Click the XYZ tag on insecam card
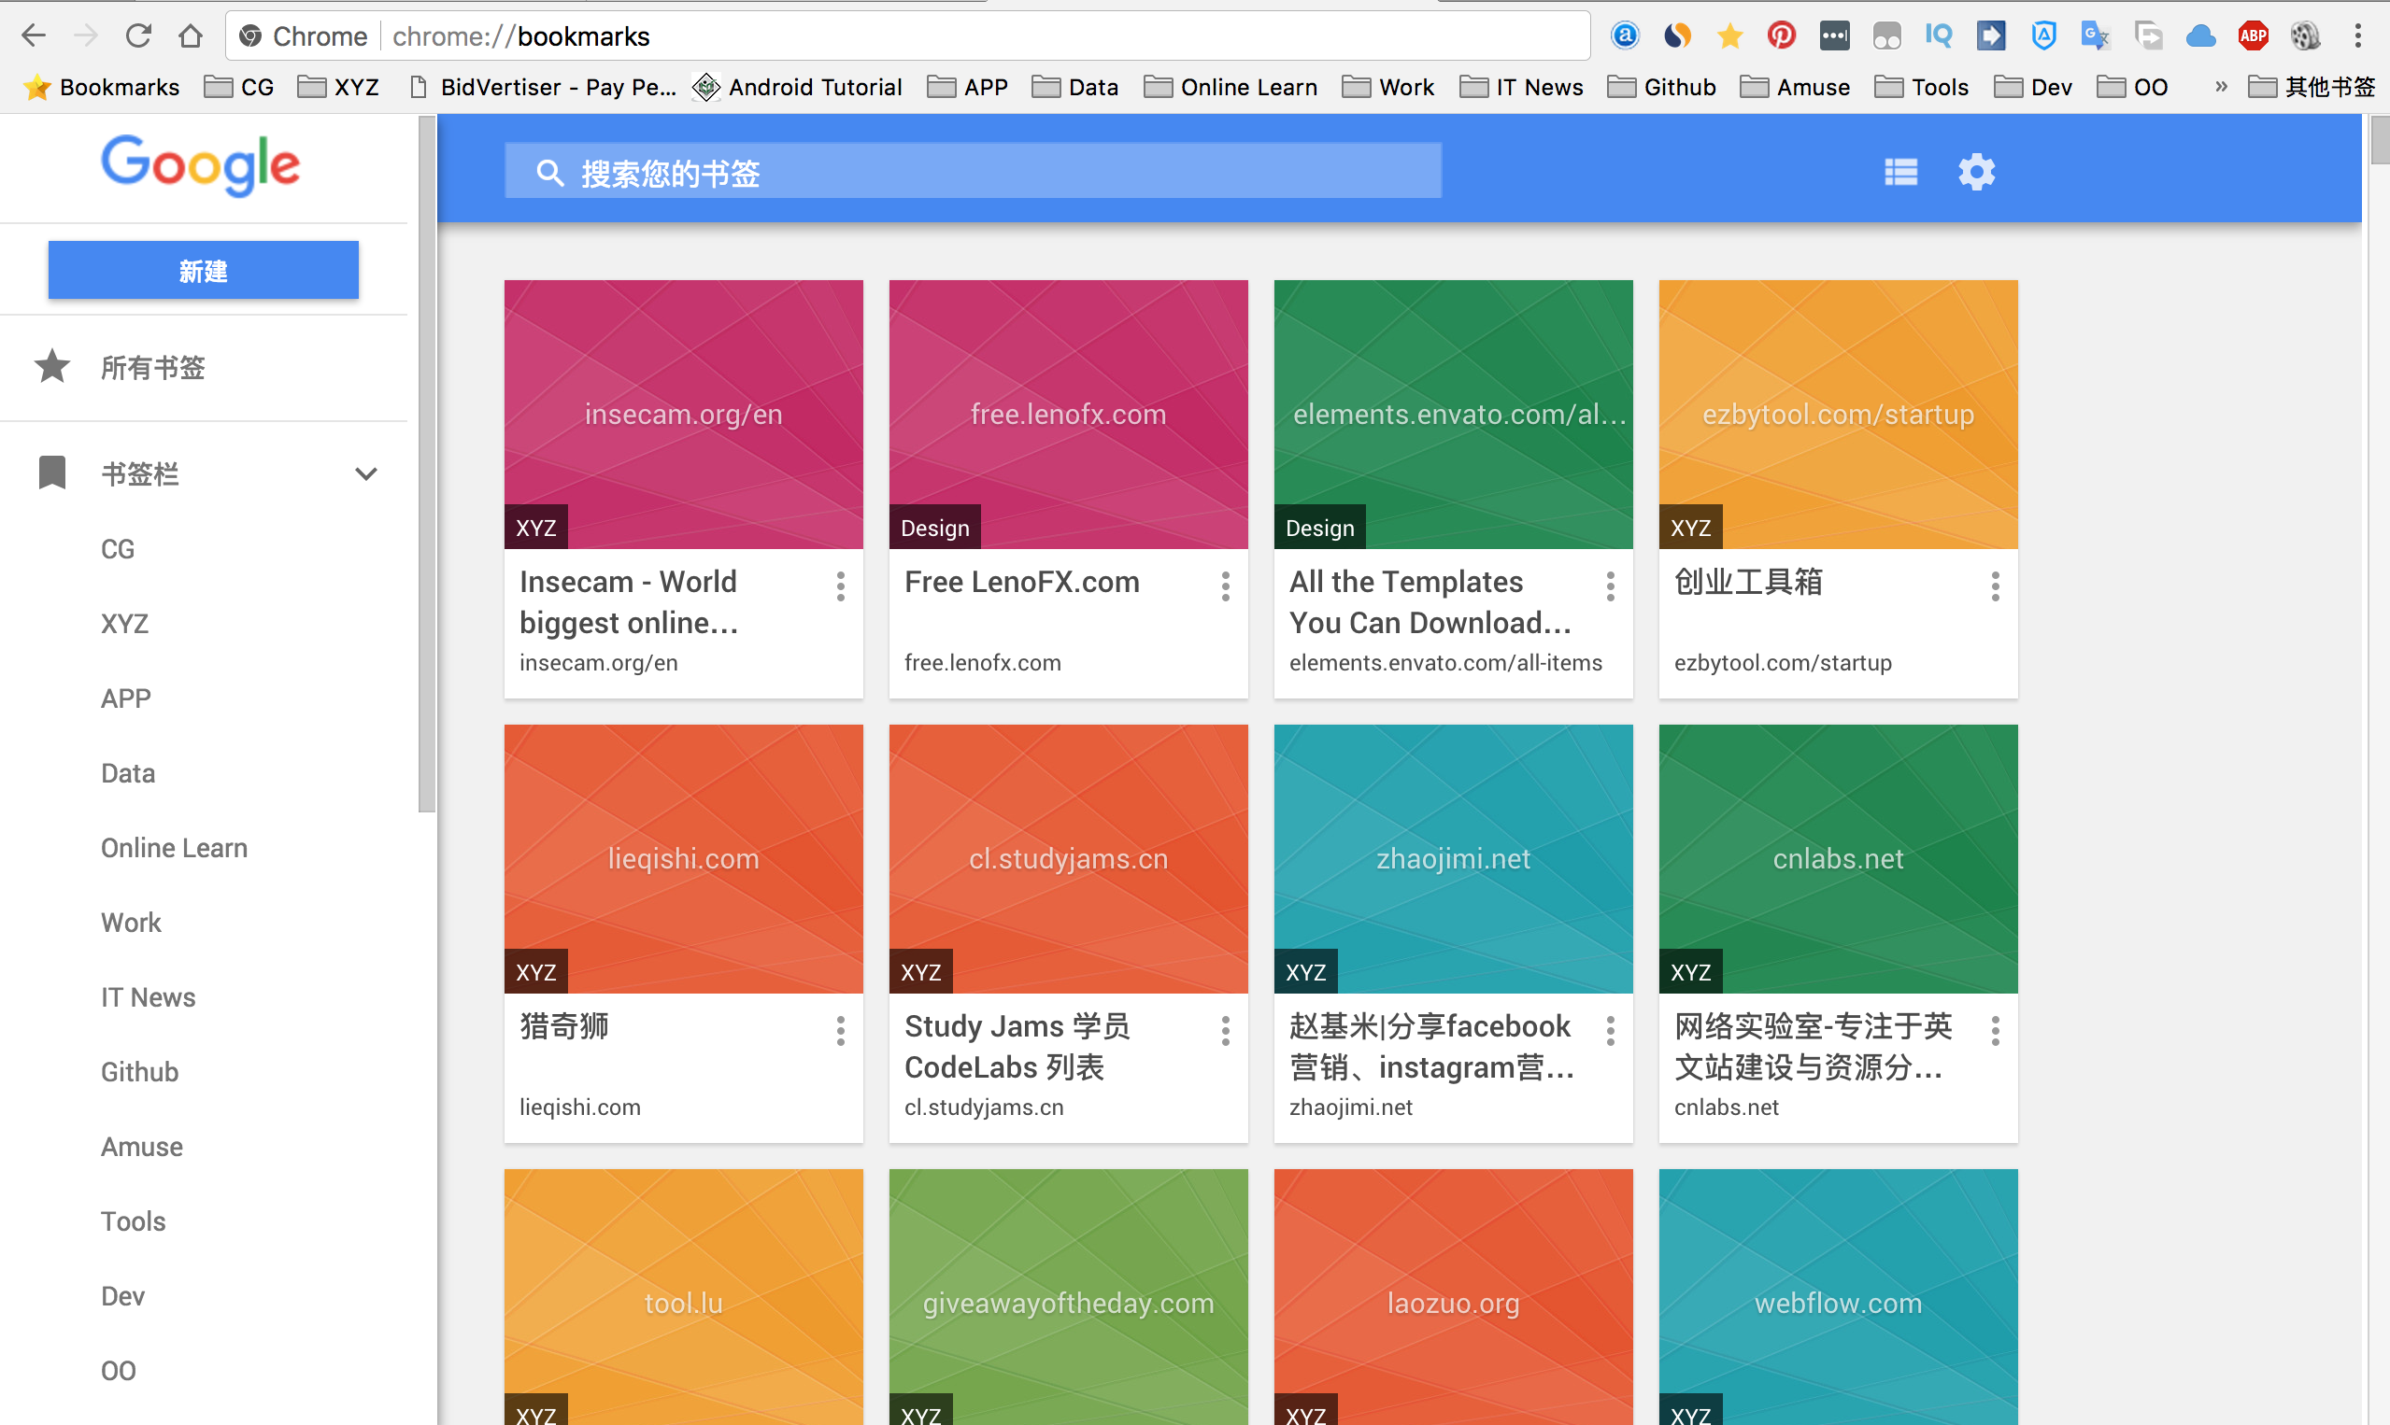Viewport: 2390px width, 1425px height. coord(536,528)
